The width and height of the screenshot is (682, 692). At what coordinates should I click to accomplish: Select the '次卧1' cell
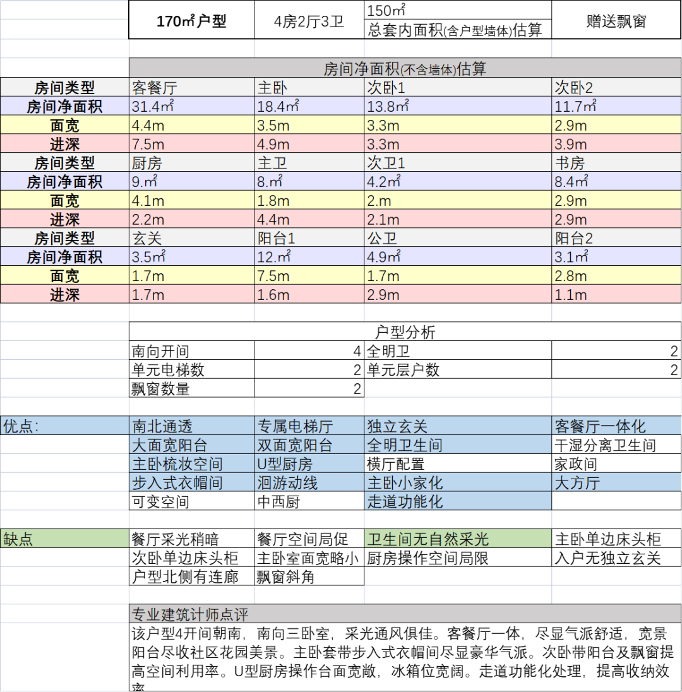(458, 87)
